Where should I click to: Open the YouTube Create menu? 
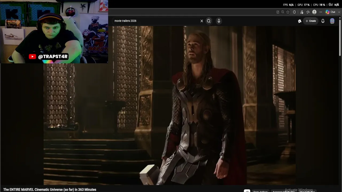click(311, 21)
